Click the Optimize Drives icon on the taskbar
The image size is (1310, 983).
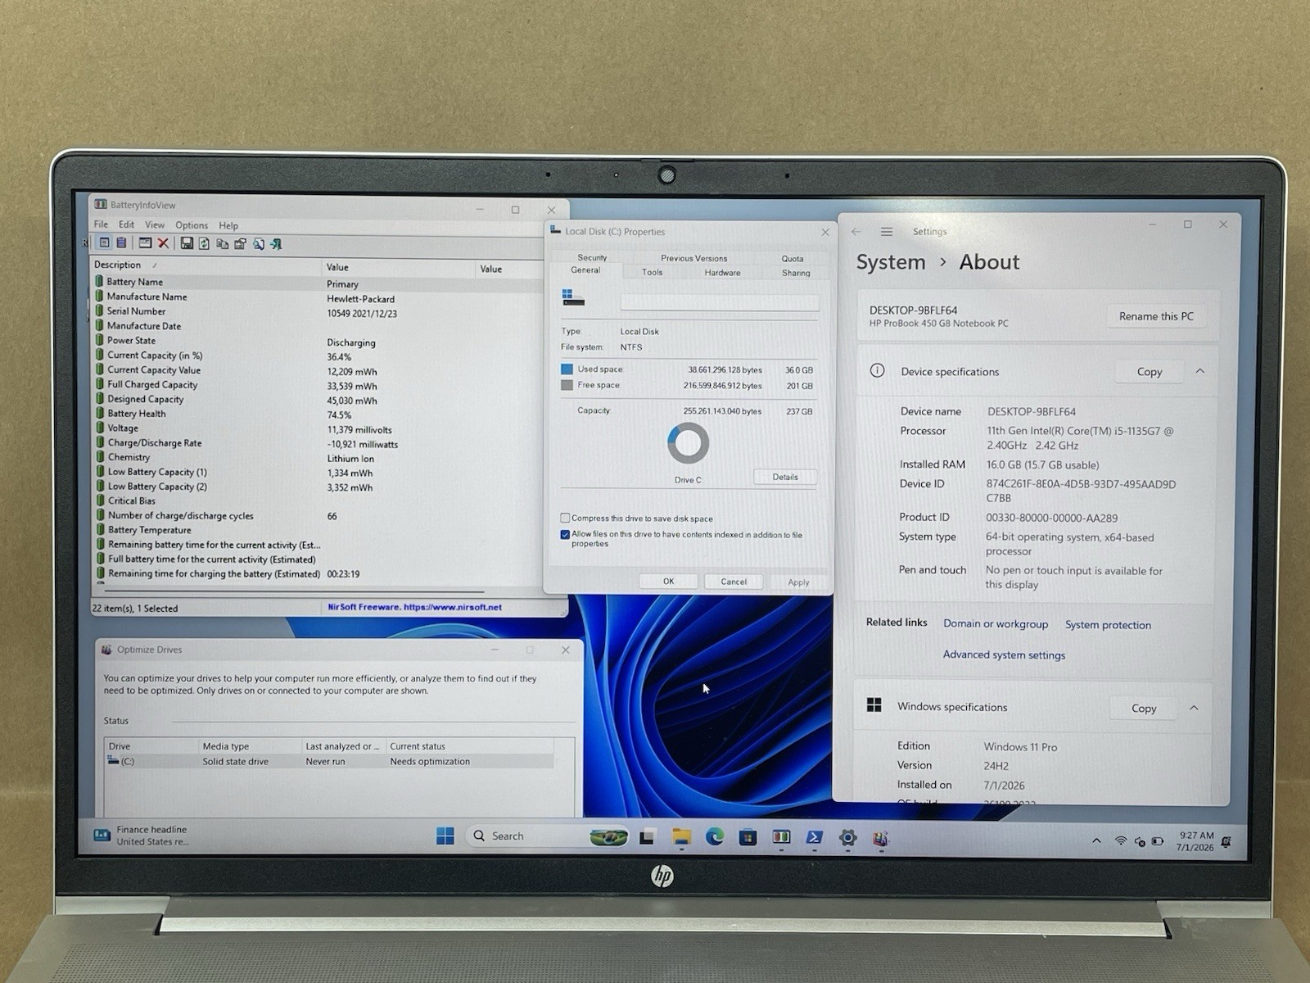click(880, 838)
